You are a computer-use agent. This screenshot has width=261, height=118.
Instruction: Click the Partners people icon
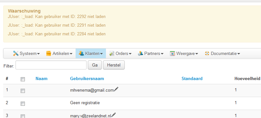tap(141, 53)
